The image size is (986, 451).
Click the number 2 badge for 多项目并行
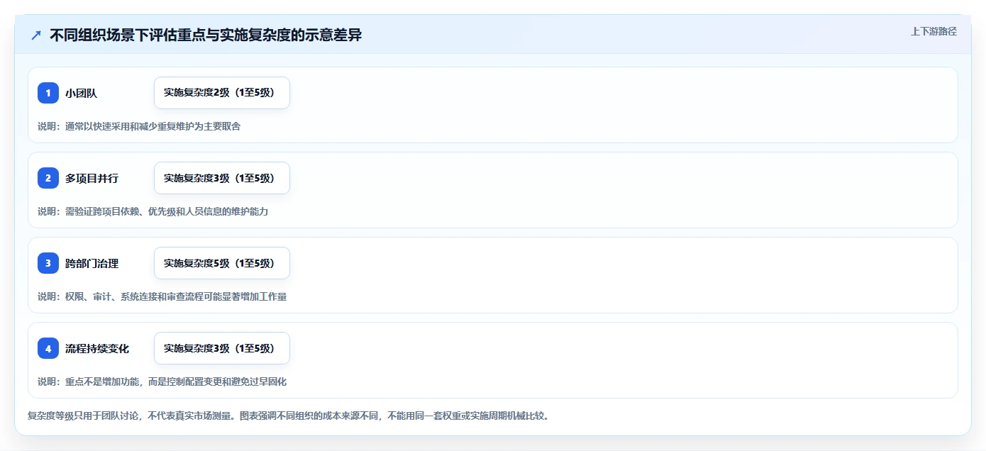[48, 178]
